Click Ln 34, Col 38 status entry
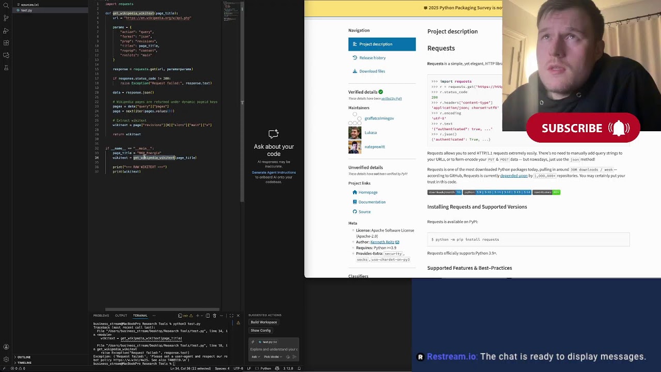This screenshot has width=661, height=372. [191, 368]
